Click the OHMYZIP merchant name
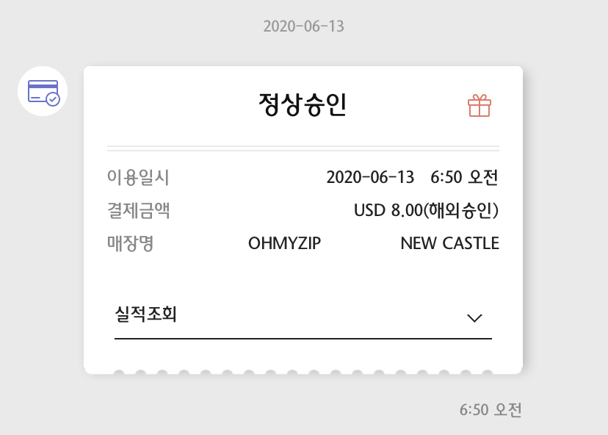The height and width of the screenshot is (435, 608). pyautogui.click(x=285, y=243)
